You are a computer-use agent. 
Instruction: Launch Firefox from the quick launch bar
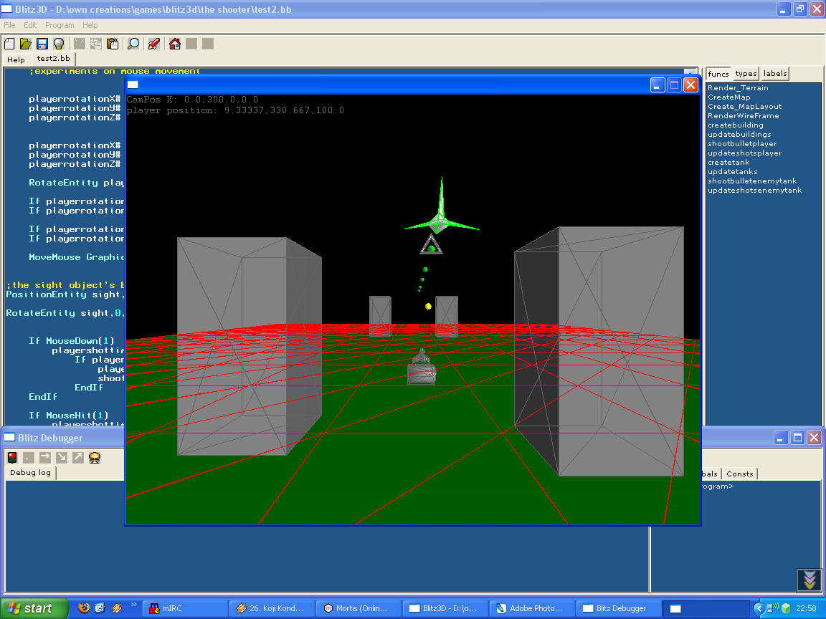83,608
